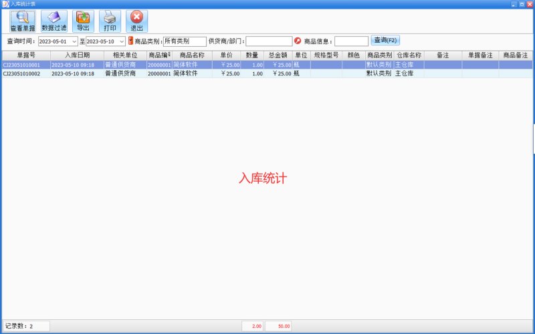Exit the window via 退出 button
This screenshot has height=334, width=535.
pyautogui.click(x=137, y=21)
